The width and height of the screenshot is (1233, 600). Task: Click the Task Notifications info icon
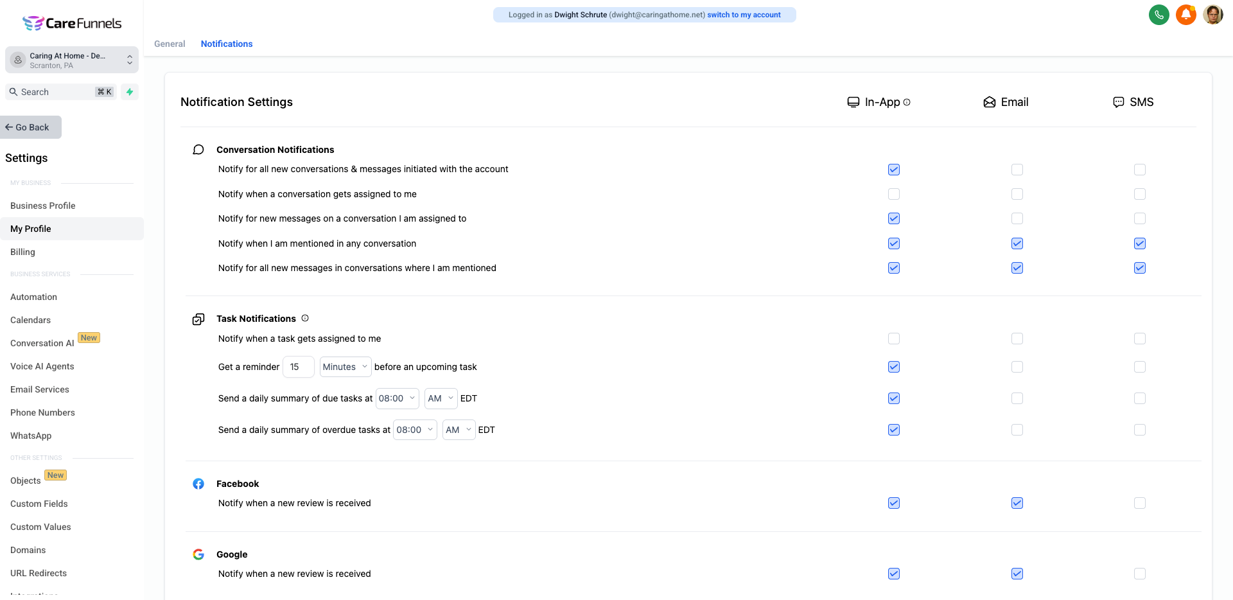305,318
